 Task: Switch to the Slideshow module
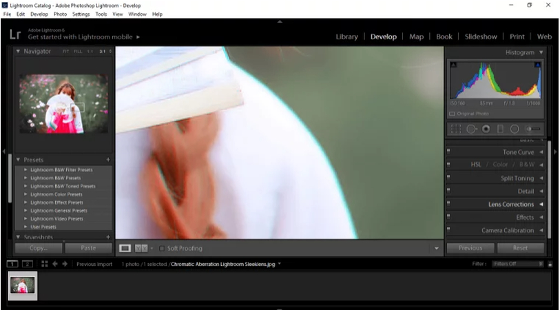pos(481,37)
